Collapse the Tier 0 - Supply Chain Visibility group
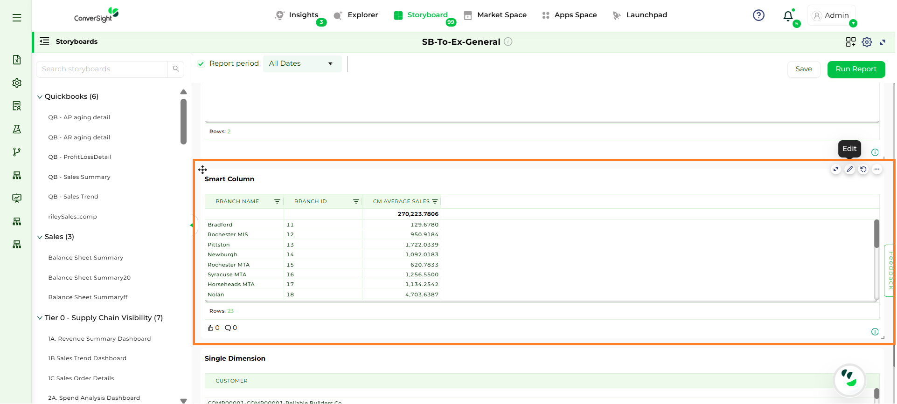The image size is (897, 404). click(40, 318)
